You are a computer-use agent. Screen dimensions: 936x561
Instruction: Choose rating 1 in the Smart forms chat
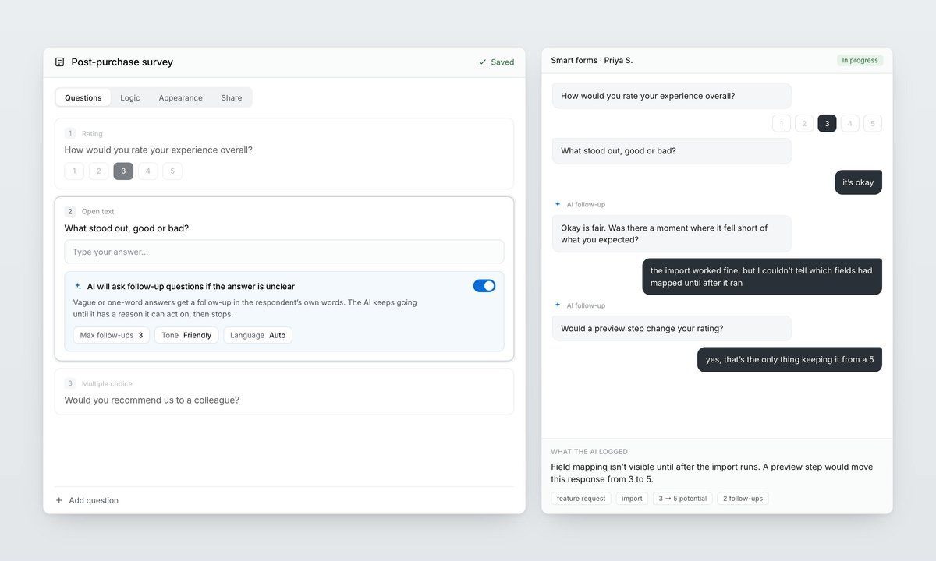[782, 123]
